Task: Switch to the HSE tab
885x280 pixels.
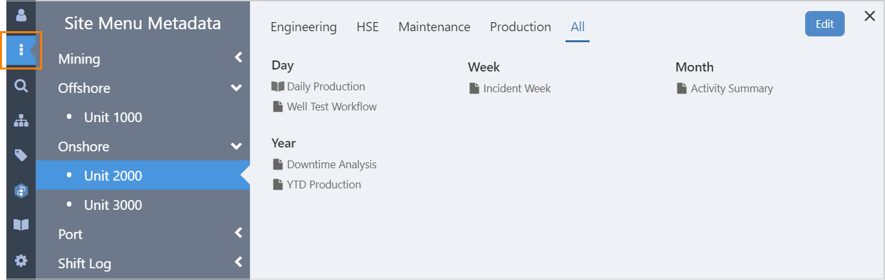Action: pyautogui.click(x=368, y=27)
